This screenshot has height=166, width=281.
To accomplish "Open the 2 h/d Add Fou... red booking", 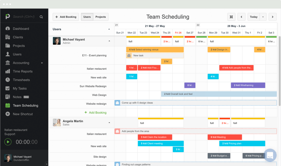I will click(149, 68).
